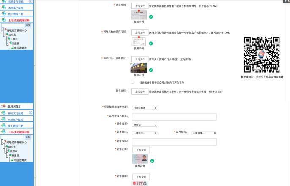Select 五莲县 in the upper tree
290x186 pixels.
16,43
